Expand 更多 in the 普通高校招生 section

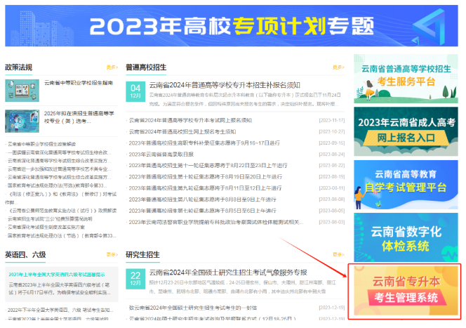click(x=338, y=67)
